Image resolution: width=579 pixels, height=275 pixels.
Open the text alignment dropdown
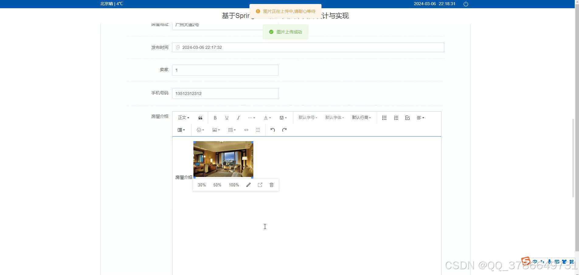point(420,118)
